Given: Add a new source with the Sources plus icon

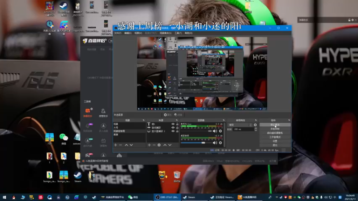Looking at the screenshot, I should pos(149,145).
